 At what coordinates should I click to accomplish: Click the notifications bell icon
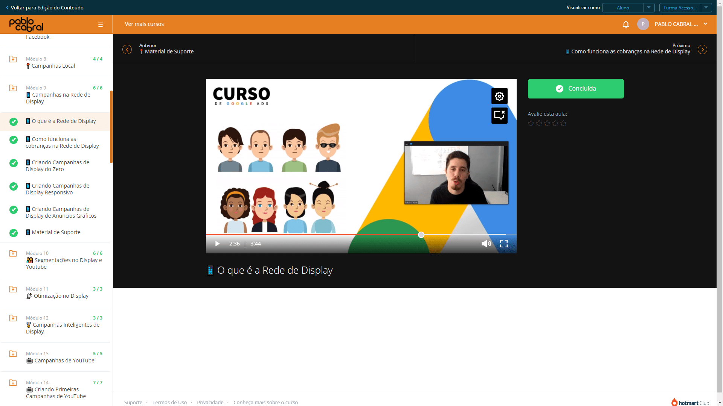pyautogui.click(x=626, y=24)
